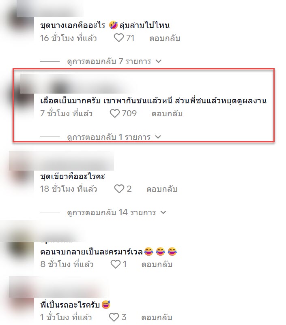Tap heart on the ชุดเขียวคืออะไรคะ comment
286x325 pixels.
click(x=119, y=189)
